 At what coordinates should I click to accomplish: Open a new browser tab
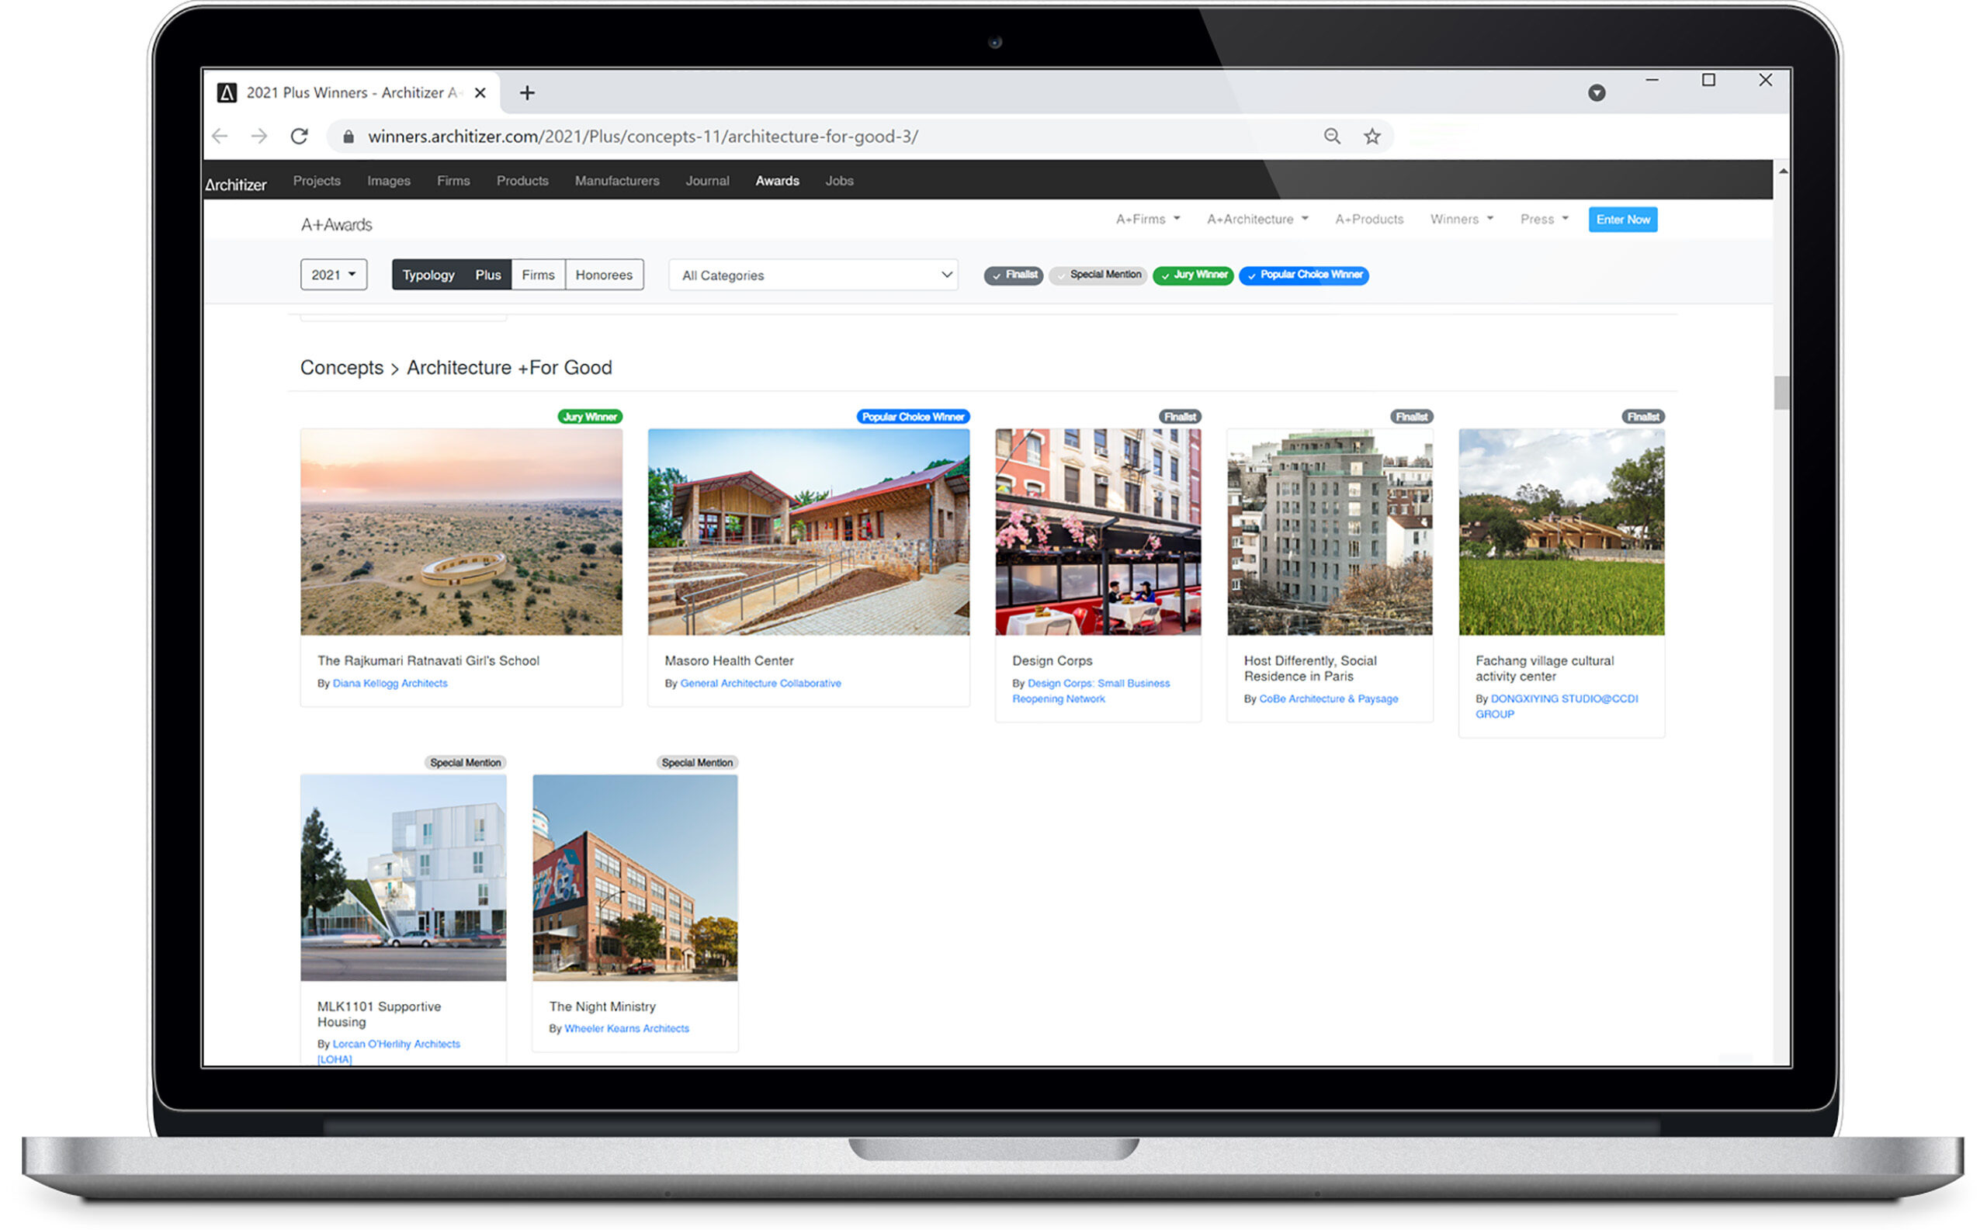[527, 94]
